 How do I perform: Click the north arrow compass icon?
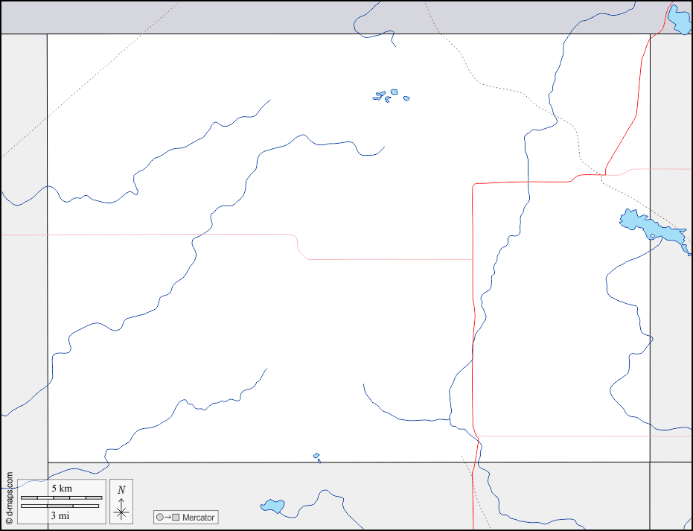[121, 511]
